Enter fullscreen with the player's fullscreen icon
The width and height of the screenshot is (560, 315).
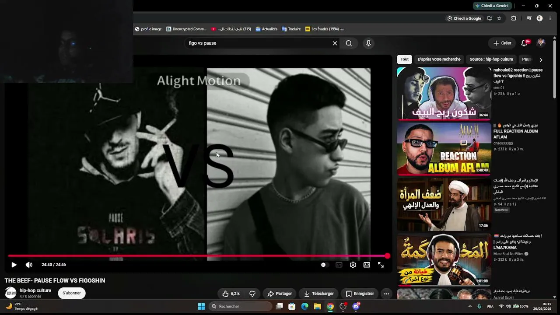point(381,265)
